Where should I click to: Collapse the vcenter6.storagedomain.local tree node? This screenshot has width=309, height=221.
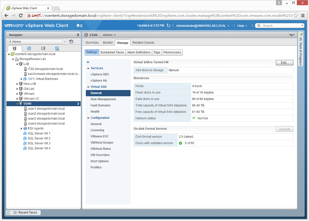(x=9, y=54)
